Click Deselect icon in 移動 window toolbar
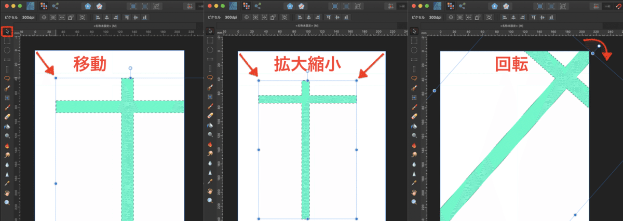 pos(145,6)
